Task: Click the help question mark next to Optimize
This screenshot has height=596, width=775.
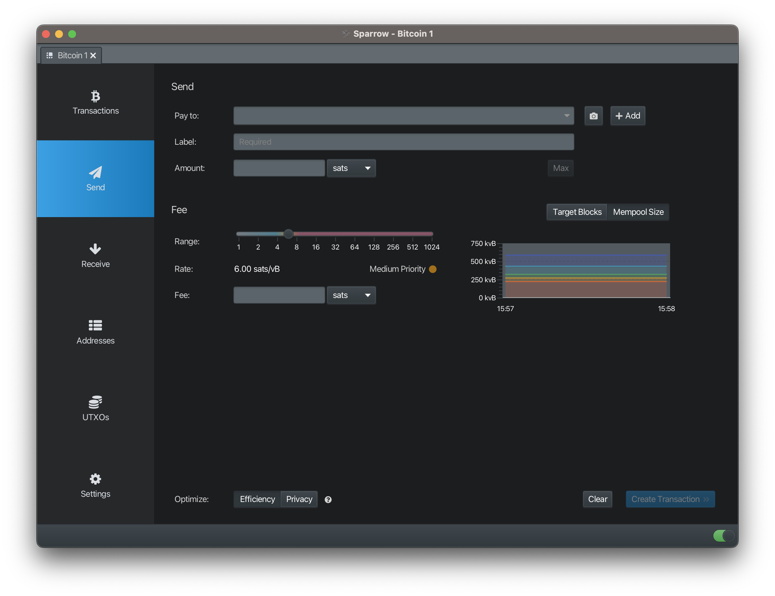Action: click(328, 500)
